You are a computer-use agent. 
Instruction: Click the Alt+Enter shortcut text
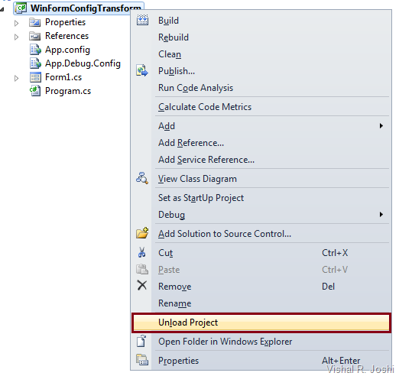click(341, 361)
